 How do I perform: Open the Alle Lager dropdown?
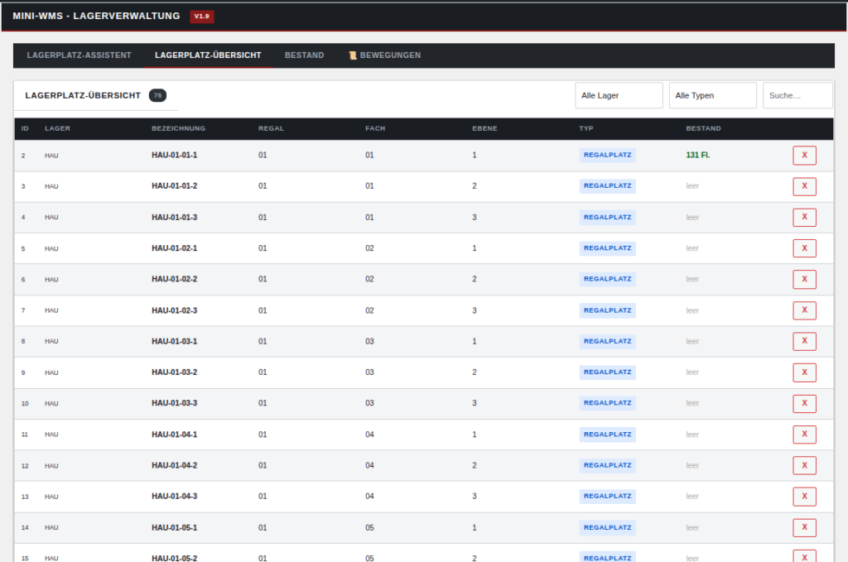coord(619,95)
